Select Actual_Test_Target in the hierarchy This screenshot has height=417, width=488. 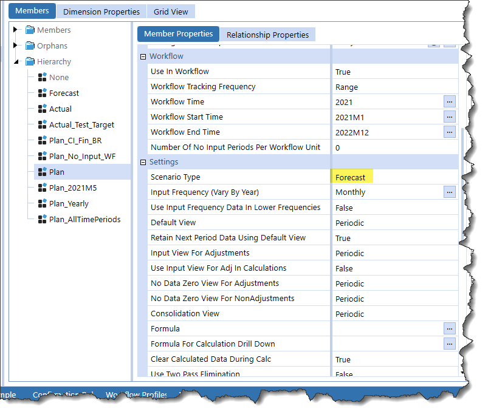pos(81,124)
